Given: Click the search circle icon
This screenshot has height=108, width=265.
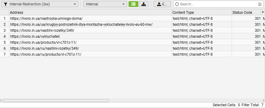Looking at the screenshot, I should [x=177, y=4].
